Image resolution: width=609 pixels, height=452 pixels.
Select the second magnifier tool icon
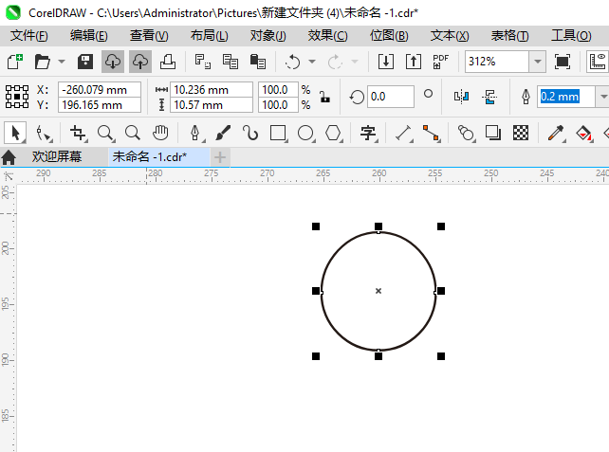click(133, 133)
